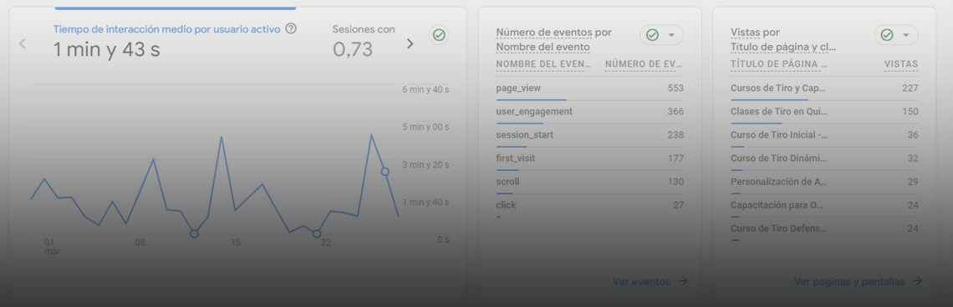
Task: Open dropdown arrow in Número de eventos card
Action: 671,35
